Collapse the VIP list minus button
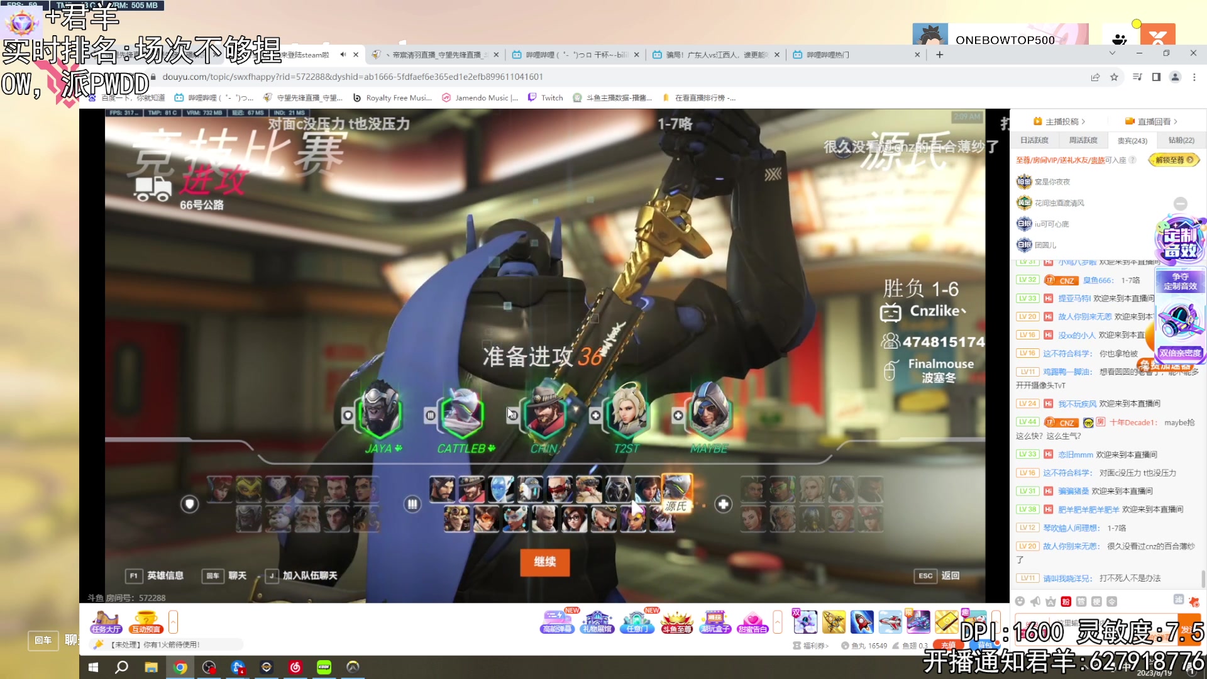 (x=1181, y=204)
